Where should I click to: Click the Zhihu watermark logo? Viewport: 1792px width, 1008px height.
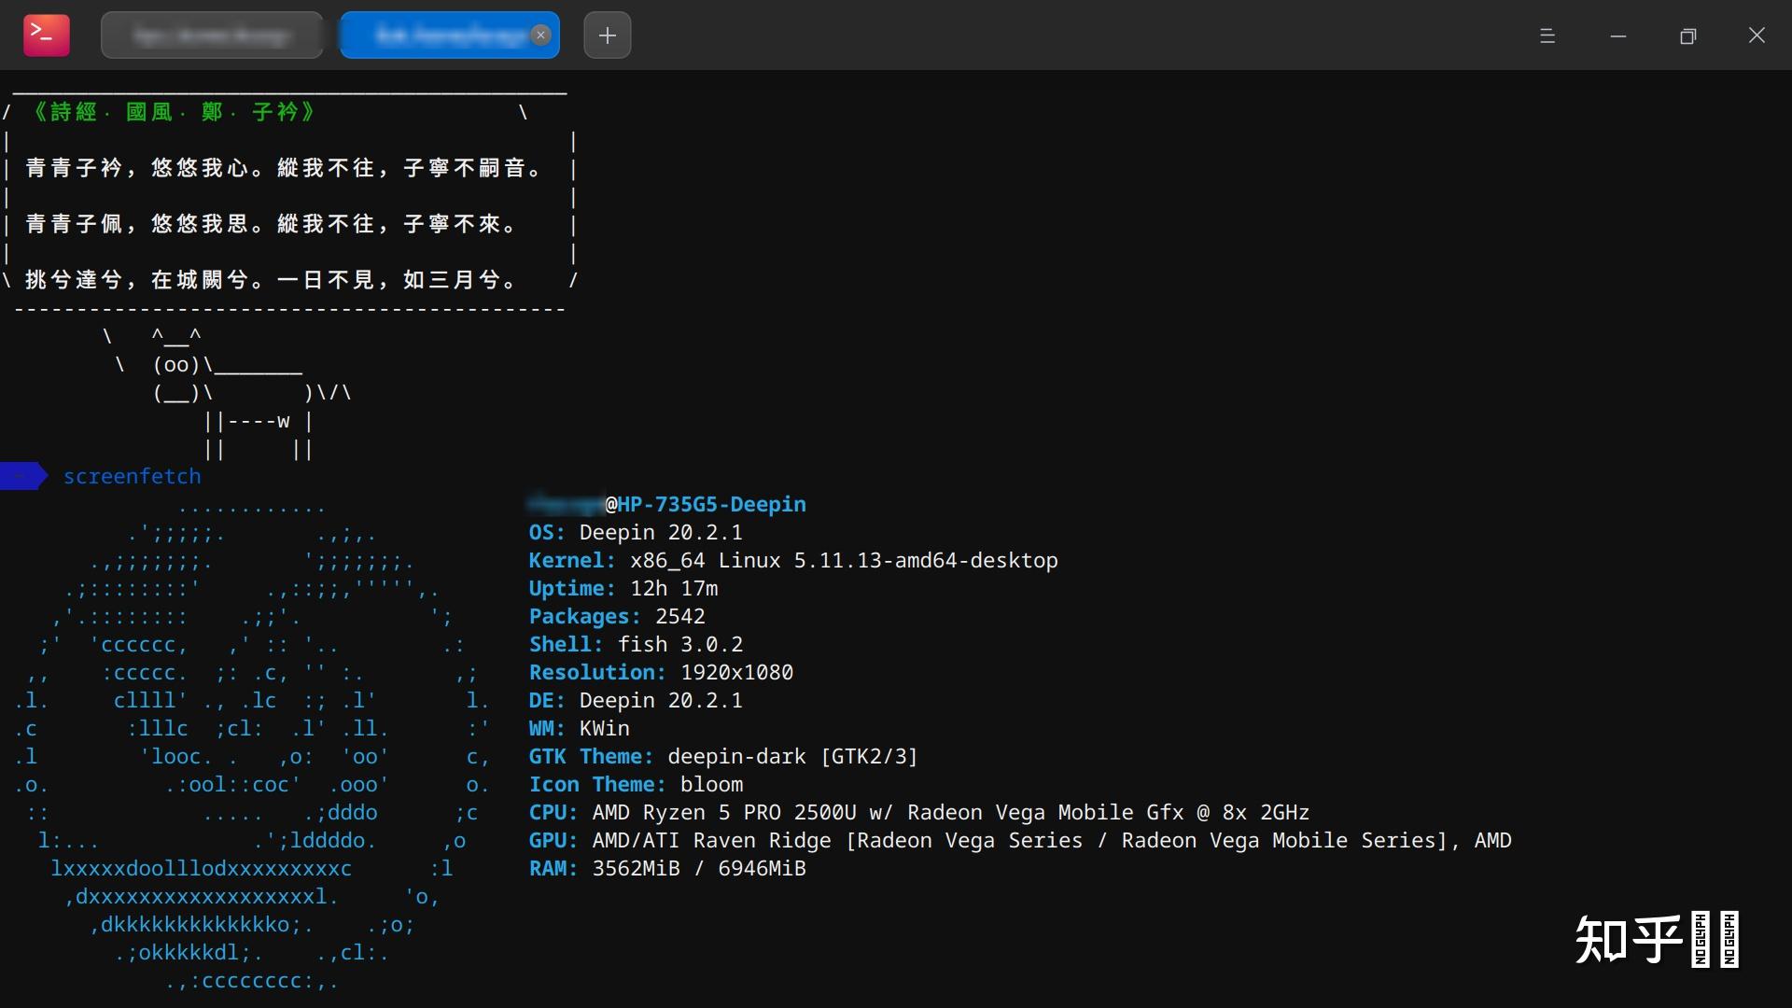[1657, 939]
